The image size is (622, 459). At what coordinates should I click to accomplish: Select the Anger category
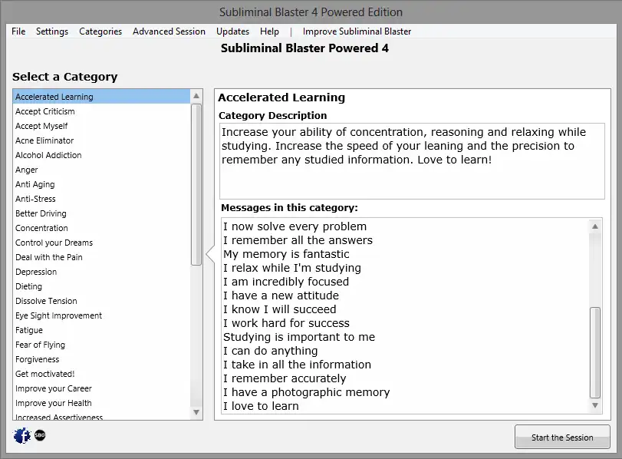(x=101, y=170)
